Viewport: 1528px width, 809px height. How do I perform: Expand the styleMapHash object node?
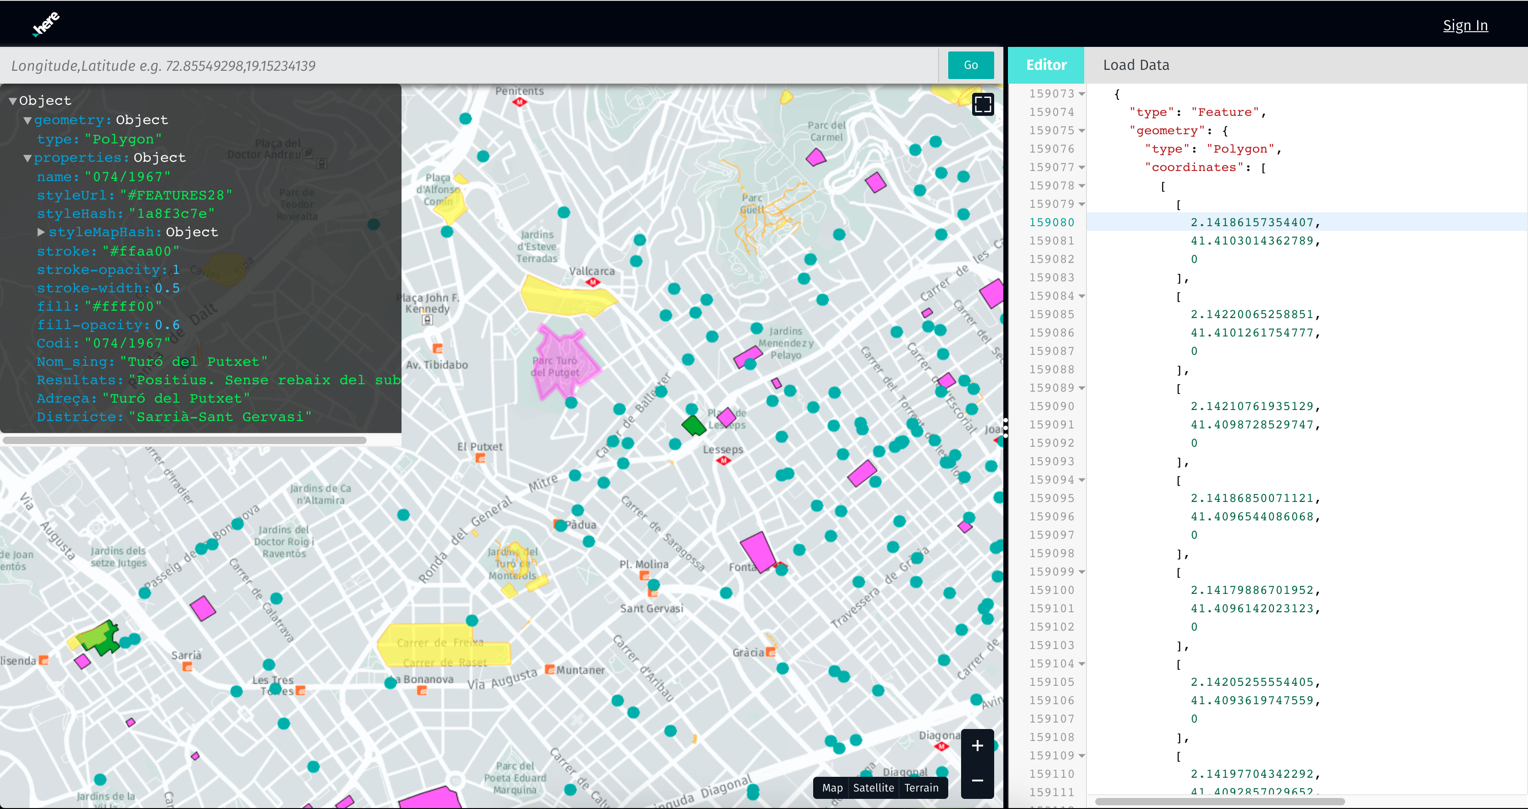pyautogui.click(x=41, y=232)
